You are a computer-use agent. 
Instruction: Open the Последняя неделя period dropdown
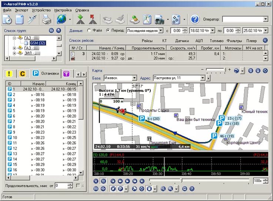click(161, 30)
